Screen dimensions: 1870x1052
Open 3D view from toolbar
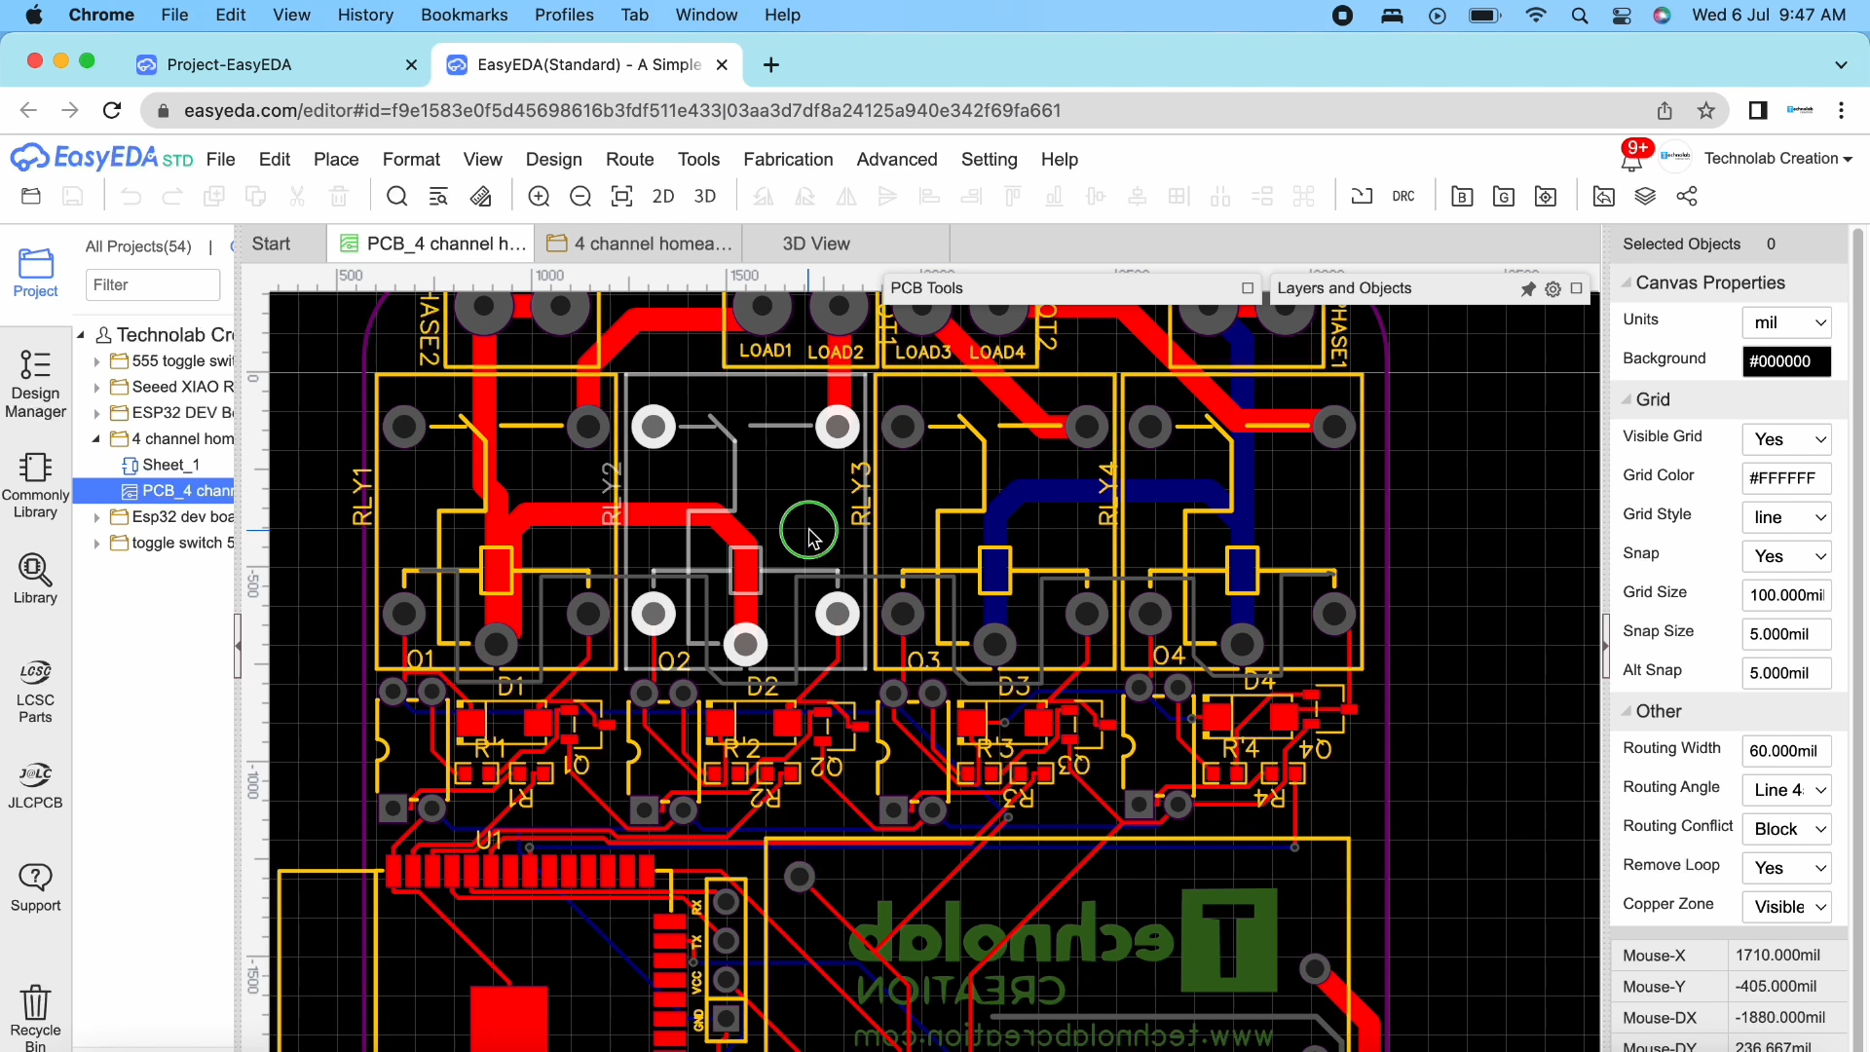click(x=705, y=197)
